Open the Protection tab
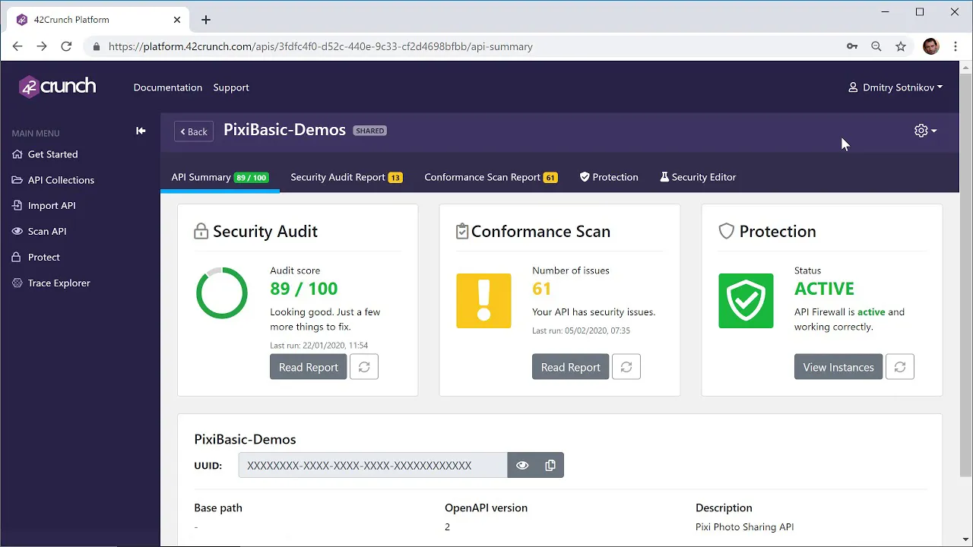Image resolution: width=973 pixels, height=547 pixels. coord(609,177)
